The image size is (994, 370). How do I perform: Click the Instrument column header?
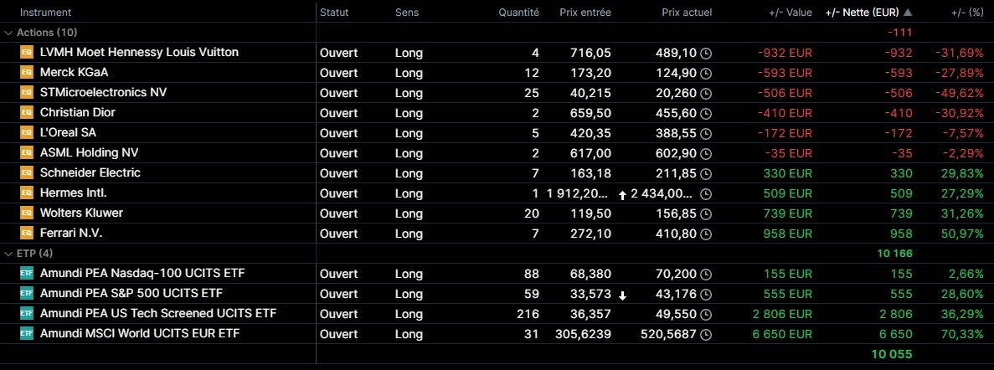45,13
